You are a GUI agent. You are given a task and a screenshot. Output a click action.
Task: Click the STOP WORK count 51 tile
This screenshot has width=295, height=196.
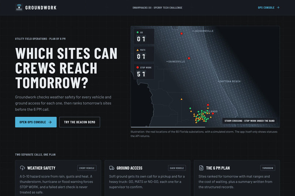pyautogui.click(x=144, y=72)
